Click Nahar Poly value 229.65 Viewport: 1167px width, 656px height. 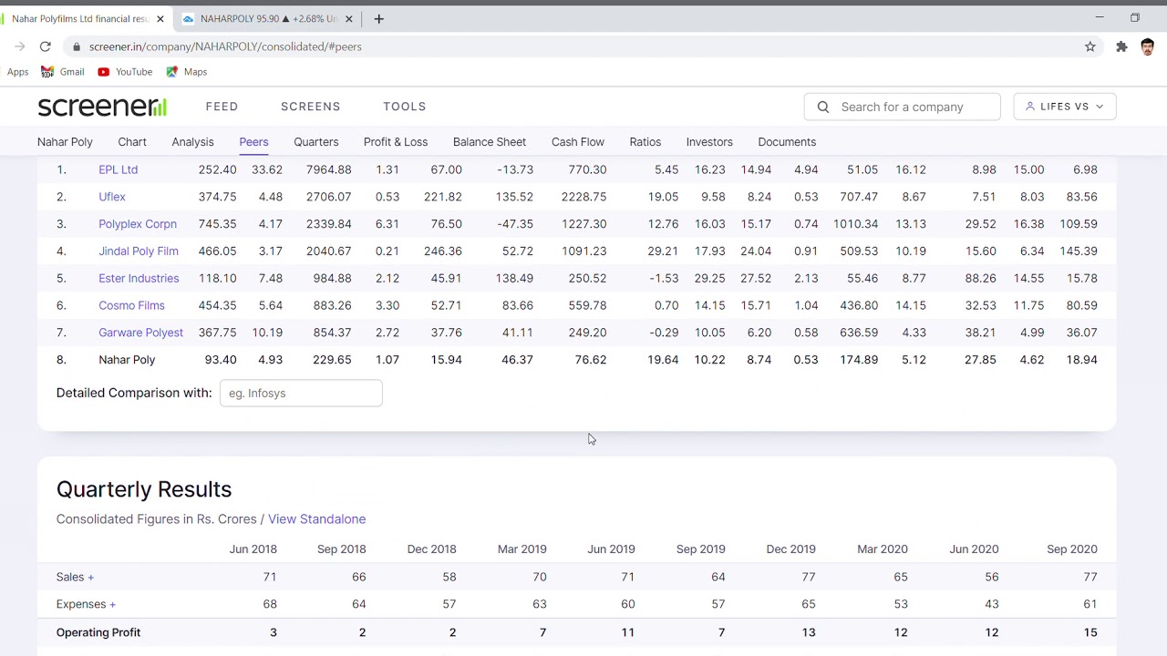[332, 360]
